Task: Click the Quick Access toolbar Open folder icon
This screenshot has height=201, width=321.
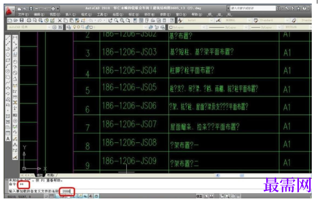Action: (x=25, y=9)
